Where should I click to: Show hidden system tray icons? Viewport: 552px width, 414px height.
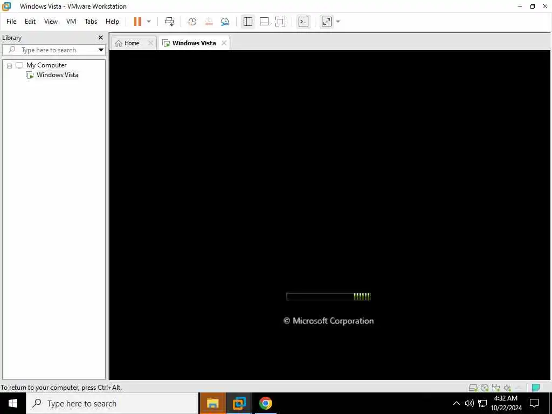point(456,403)
